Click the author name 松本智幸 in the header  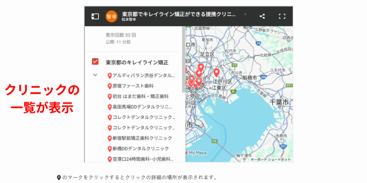[x=129, y=20]
